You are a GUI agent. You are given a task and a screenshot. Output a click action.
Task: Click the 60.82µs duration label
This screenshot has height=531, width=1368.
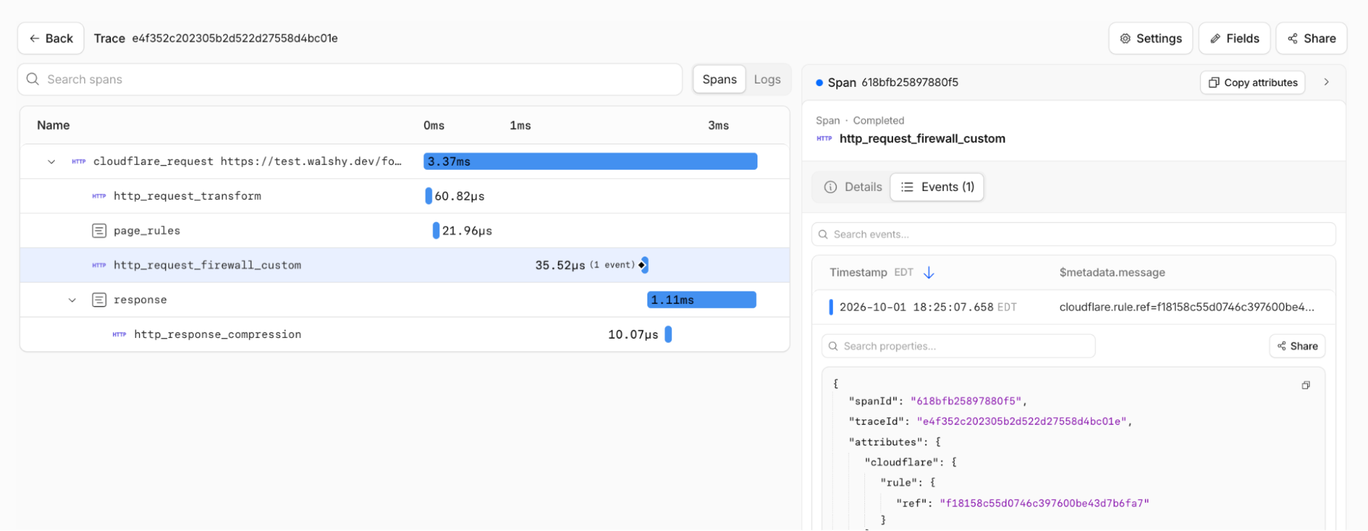coord(460,196)
